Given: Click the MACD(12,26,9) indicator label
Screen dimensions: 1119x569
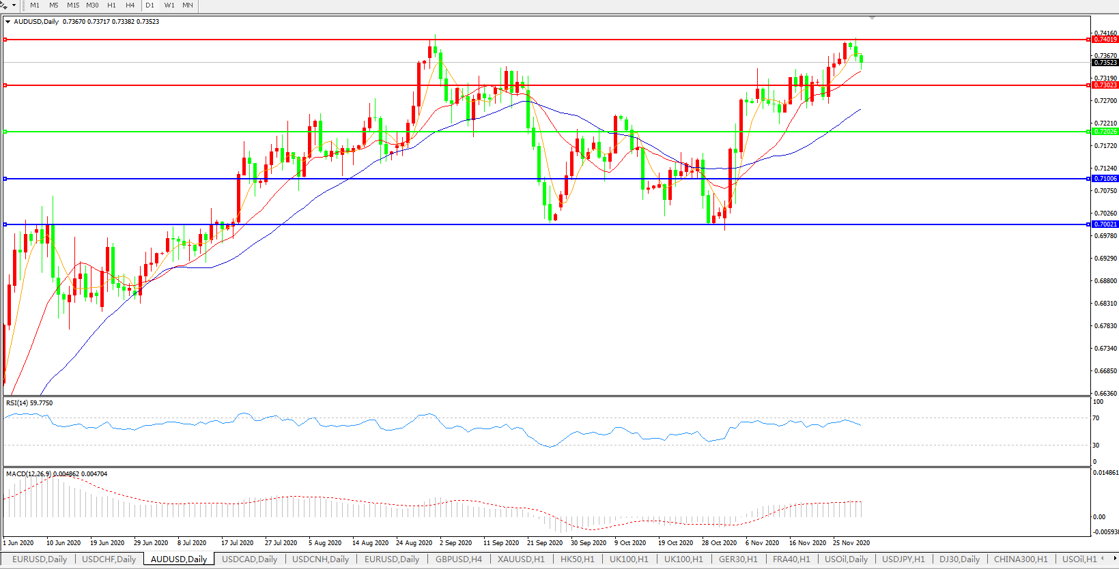Looking at the screenshot, I should [29, 474].
